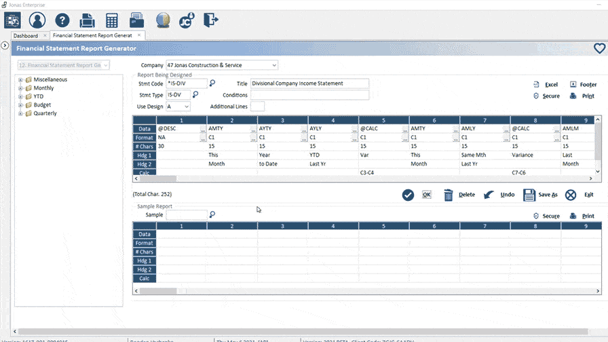The image size is (608, 342).
Task: Click the Footer icon
Action: 573,84
